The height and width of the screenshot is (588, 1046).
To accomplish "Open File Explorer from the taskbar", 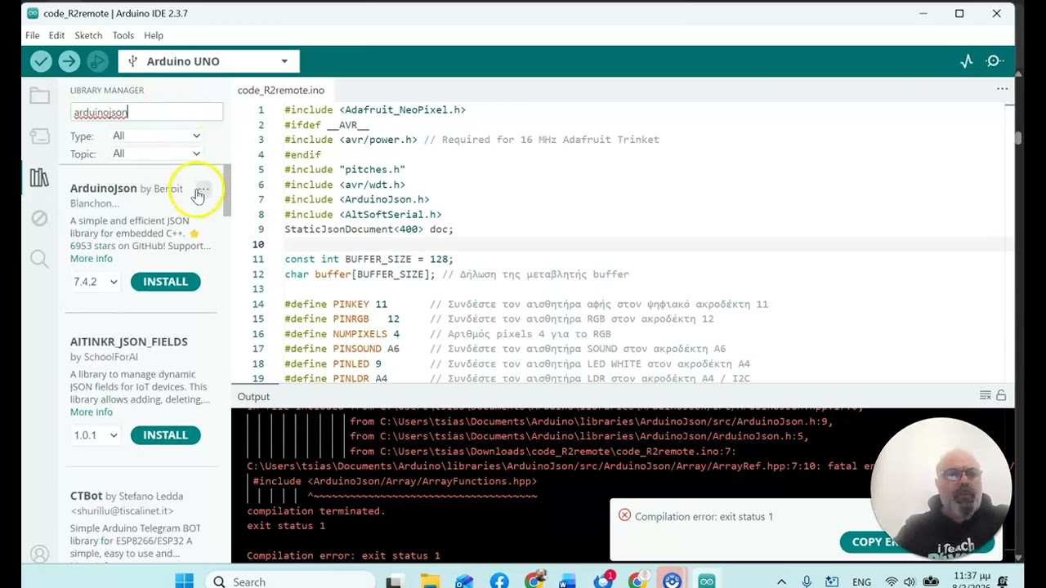I will pos(429,581).
